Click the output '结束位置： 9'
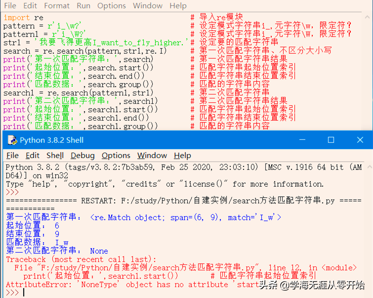Image resolution: width=373 pixels, height=298 pixels. point(33,234)
